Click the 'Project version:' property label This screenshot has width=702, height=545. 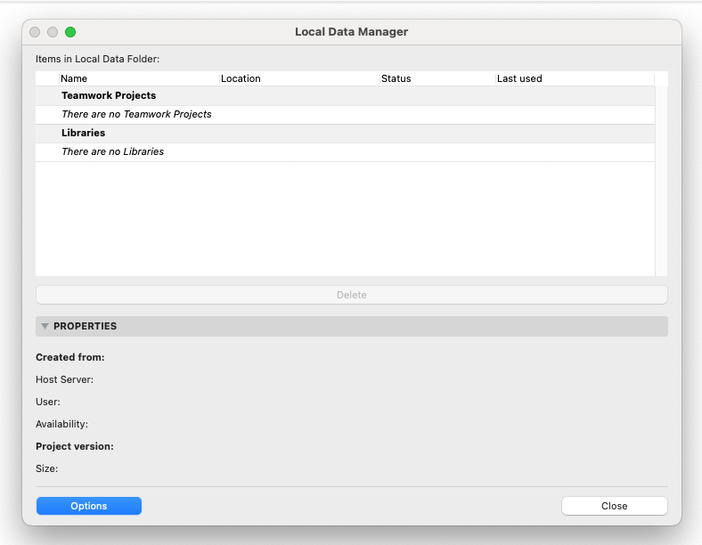point(74,446)
